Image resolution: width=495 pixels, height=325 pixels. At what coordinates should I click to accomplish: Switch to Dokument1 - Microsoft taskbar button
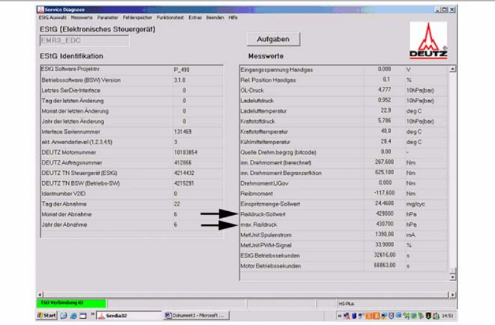pyautogui.click(x=197, y=316)
